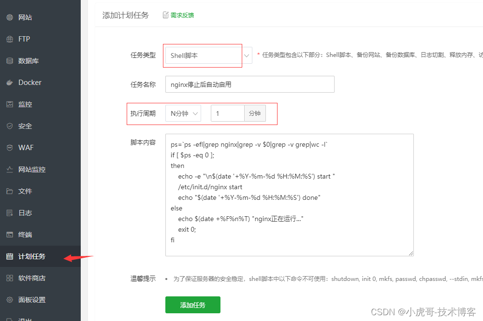
Task: Click the 终端 terminal icon
Action: pos(10,235)
